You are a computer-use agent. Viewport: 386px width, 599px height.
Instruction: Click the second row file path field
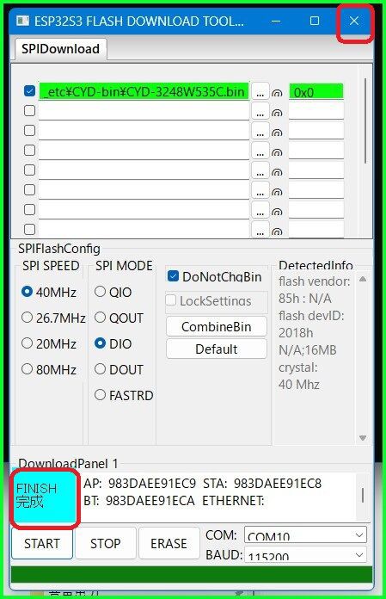coord(144,112)
